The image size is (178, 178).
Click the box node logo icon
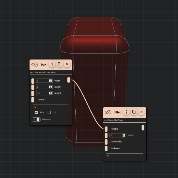tap(34, 65)
